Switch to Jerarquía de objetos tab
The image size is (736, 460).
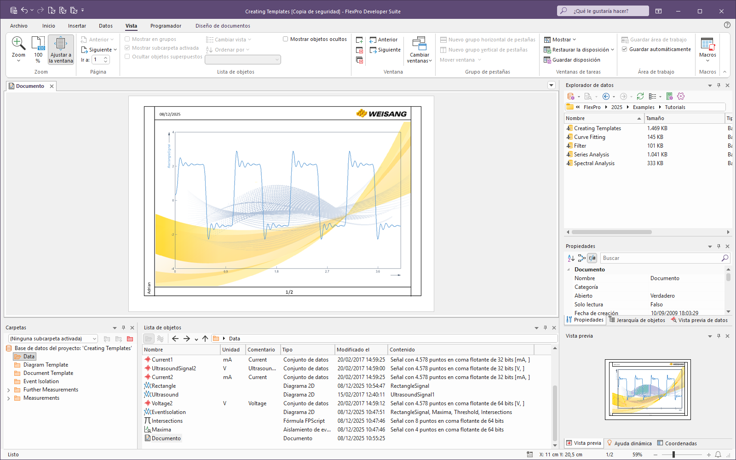pyautogui.click(x=637, y=320)
